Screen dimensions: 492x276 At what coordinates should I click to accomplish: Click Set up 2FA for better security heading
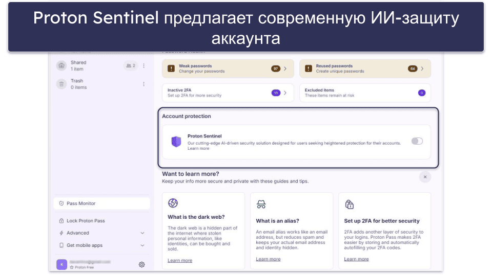(381, 221)
